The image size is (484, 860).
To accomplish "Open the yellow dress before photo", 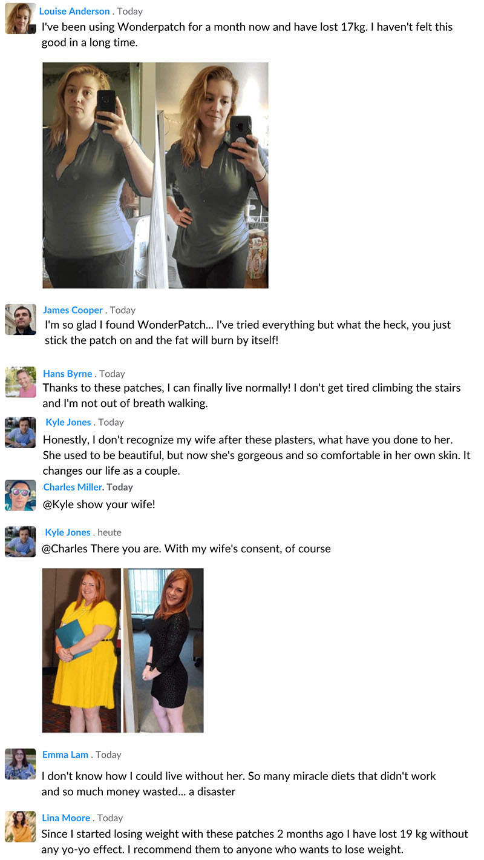I will [x=82, y=650].
